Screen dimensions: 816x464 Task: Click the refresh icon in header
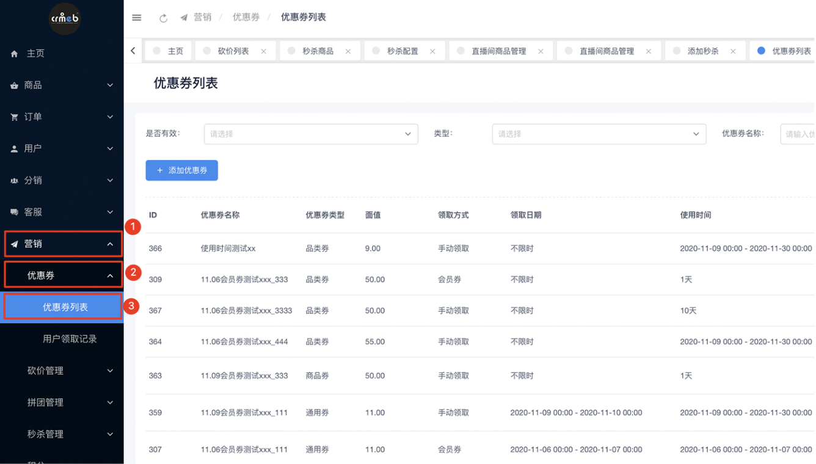tap(163, 18)
